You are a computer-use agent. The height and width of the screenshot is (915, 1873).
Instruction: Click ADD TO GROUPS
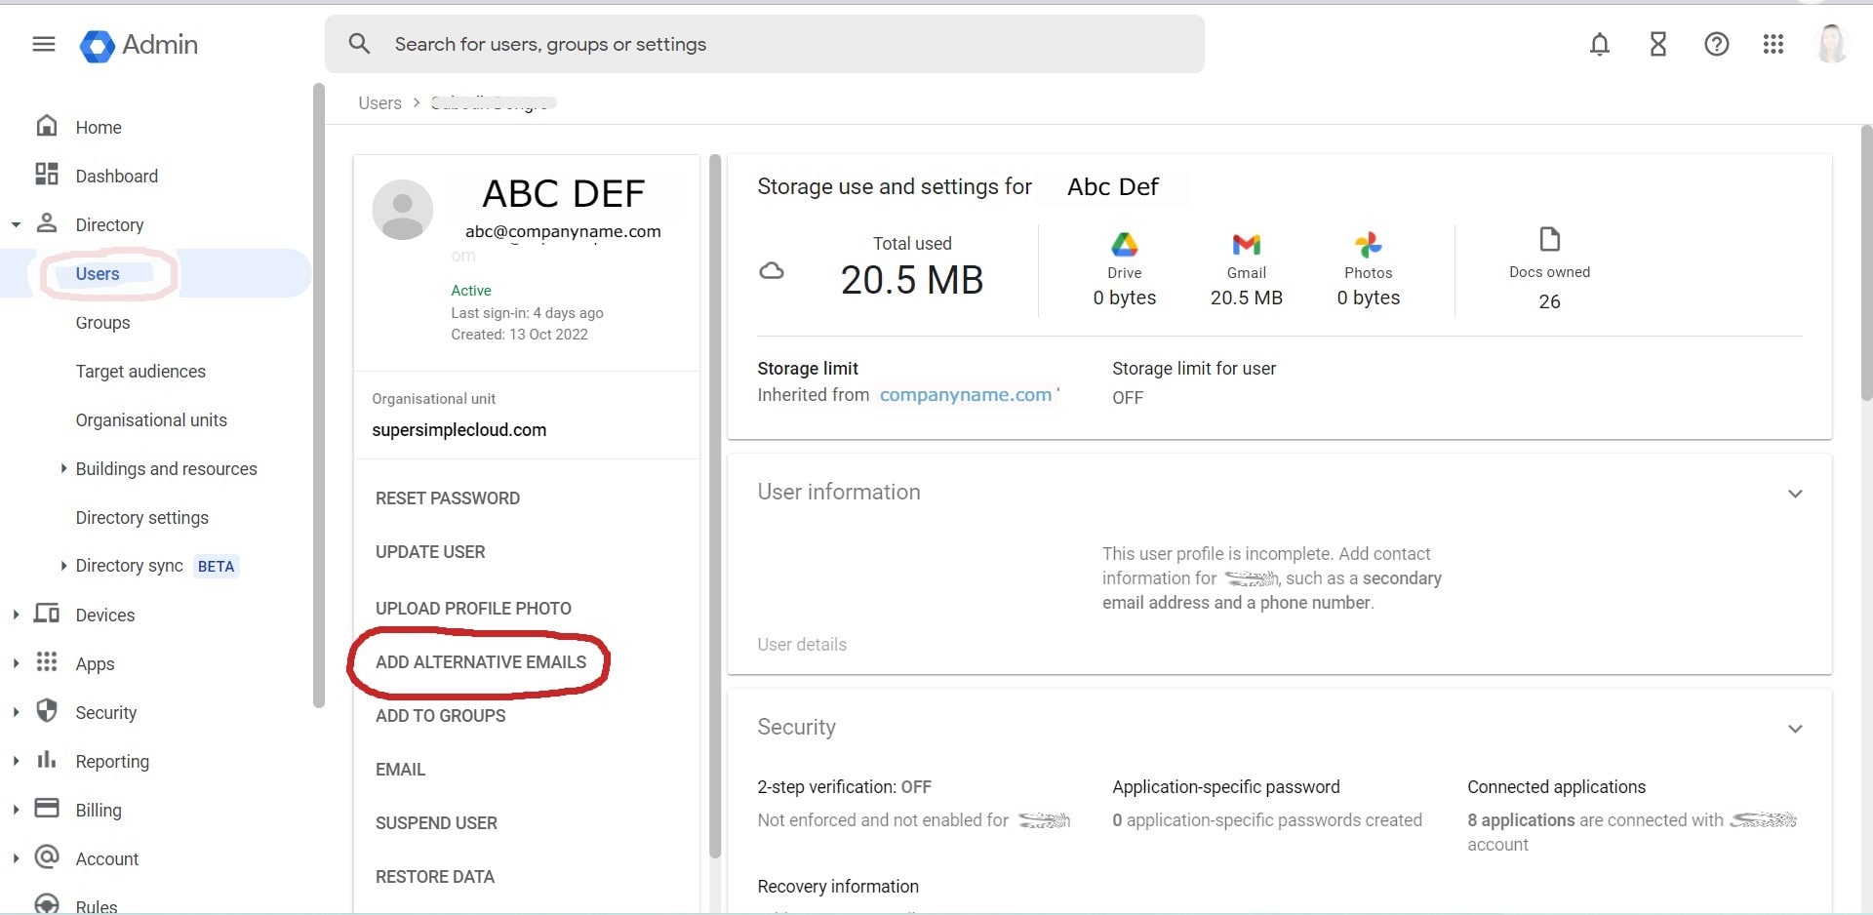[440, 715]
